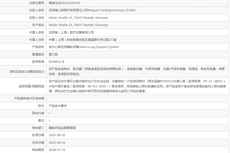This screenshot has height=153, width=230.
Task: Select the 第三类 category value
Action: coord(53,54)
